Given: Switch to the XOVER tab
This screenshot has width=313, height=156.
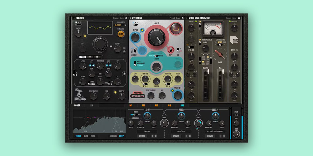Looking at the screenshot, I should [77, 106].
